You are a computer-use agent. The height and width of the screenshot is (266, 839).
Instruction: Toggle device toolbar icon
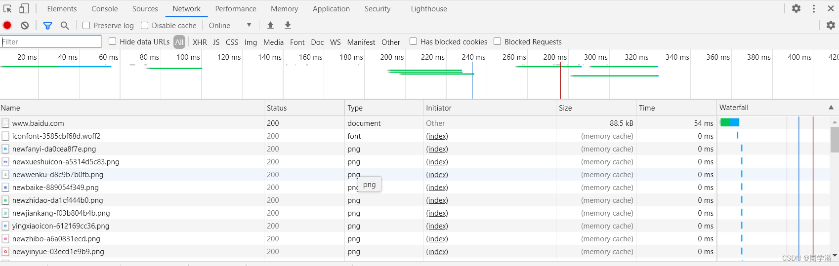24,8
